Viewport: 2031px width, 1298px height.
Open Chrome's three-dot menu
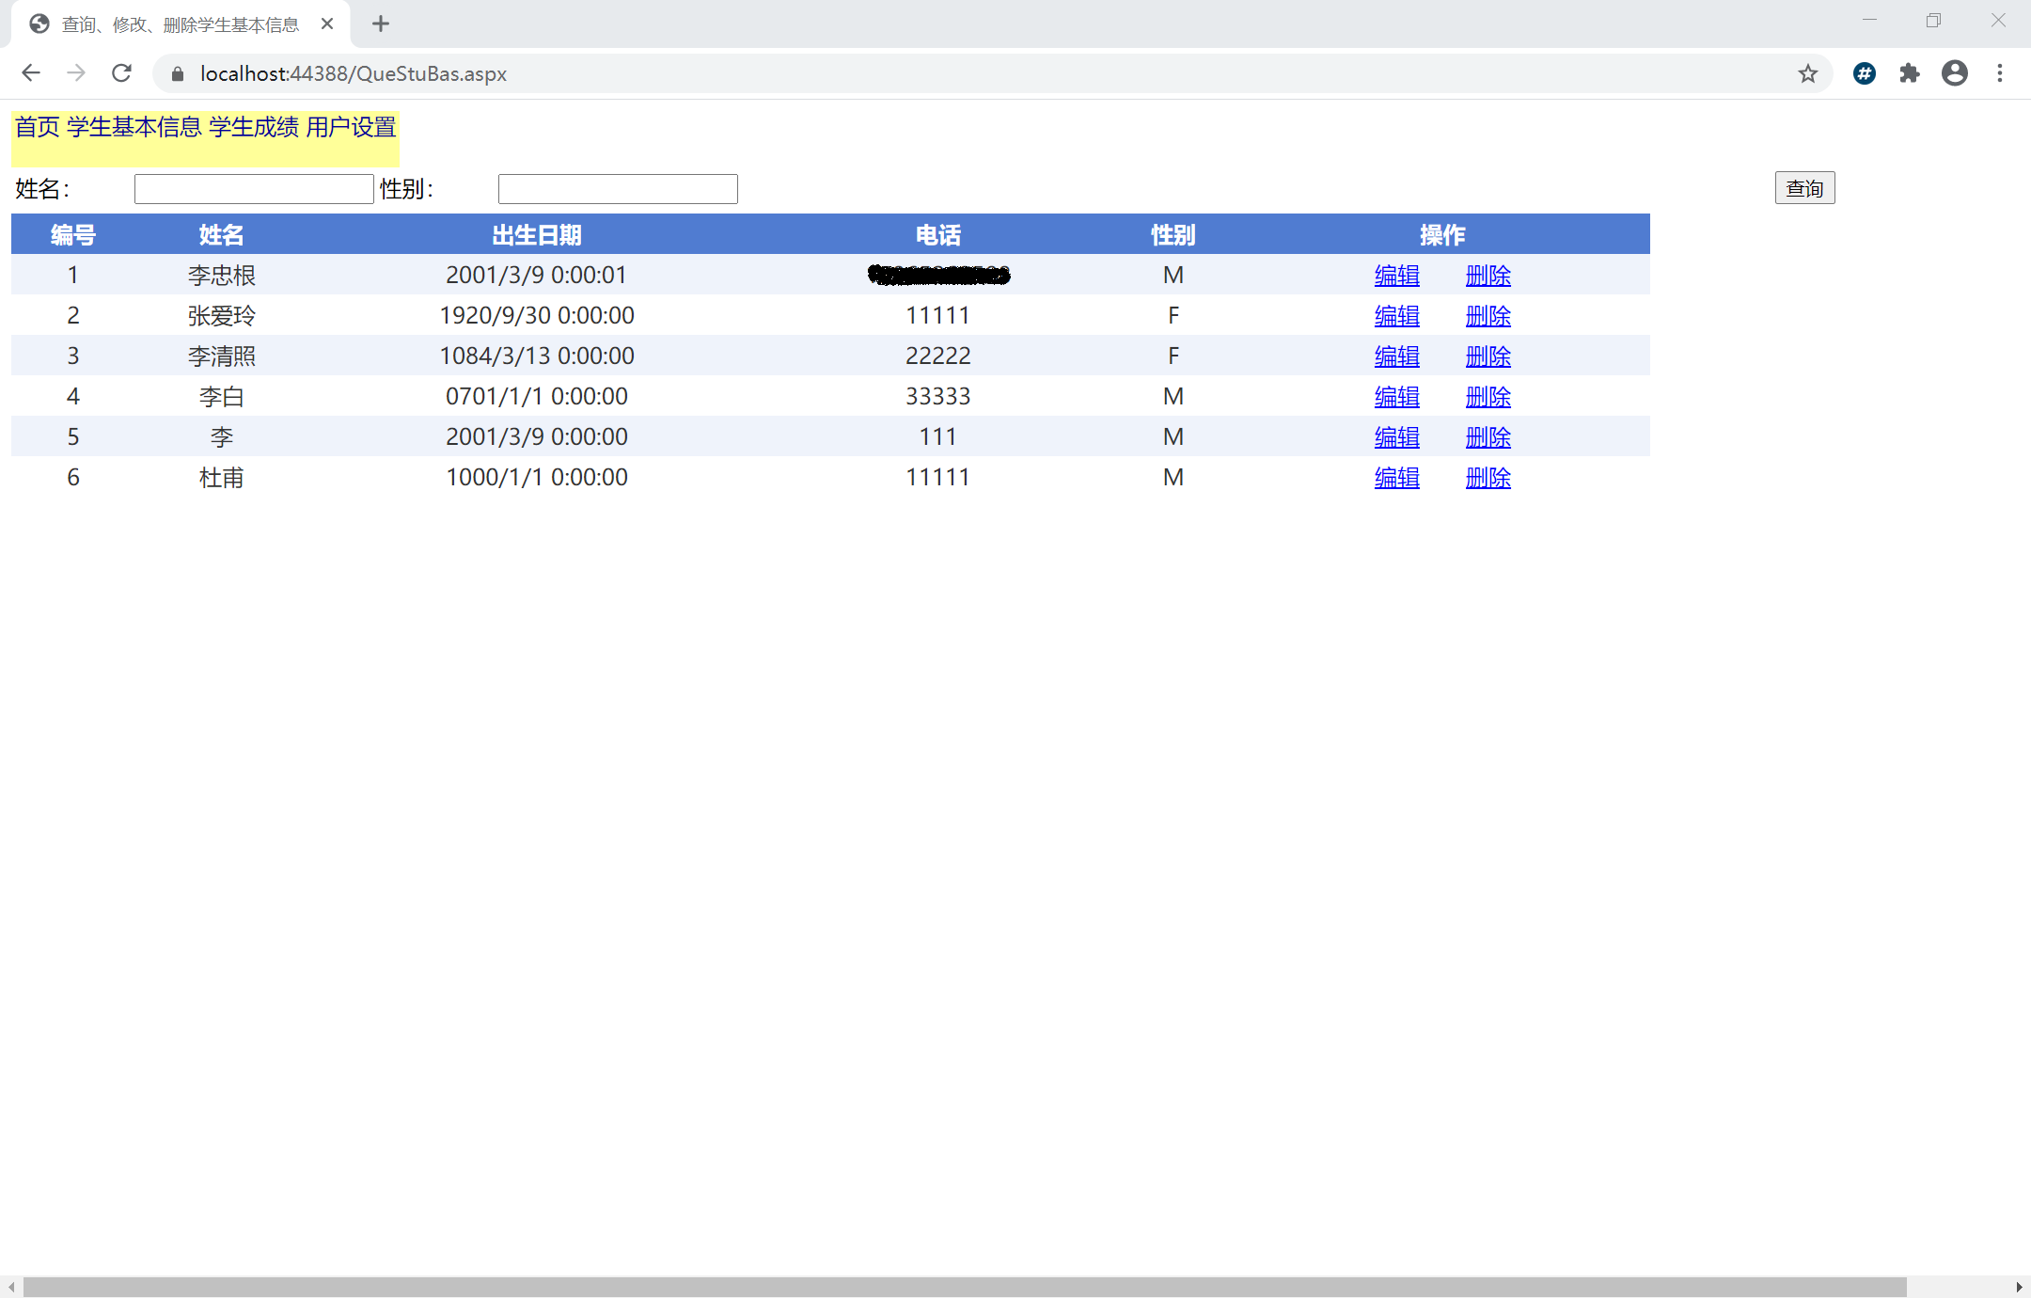[2000, 73]
